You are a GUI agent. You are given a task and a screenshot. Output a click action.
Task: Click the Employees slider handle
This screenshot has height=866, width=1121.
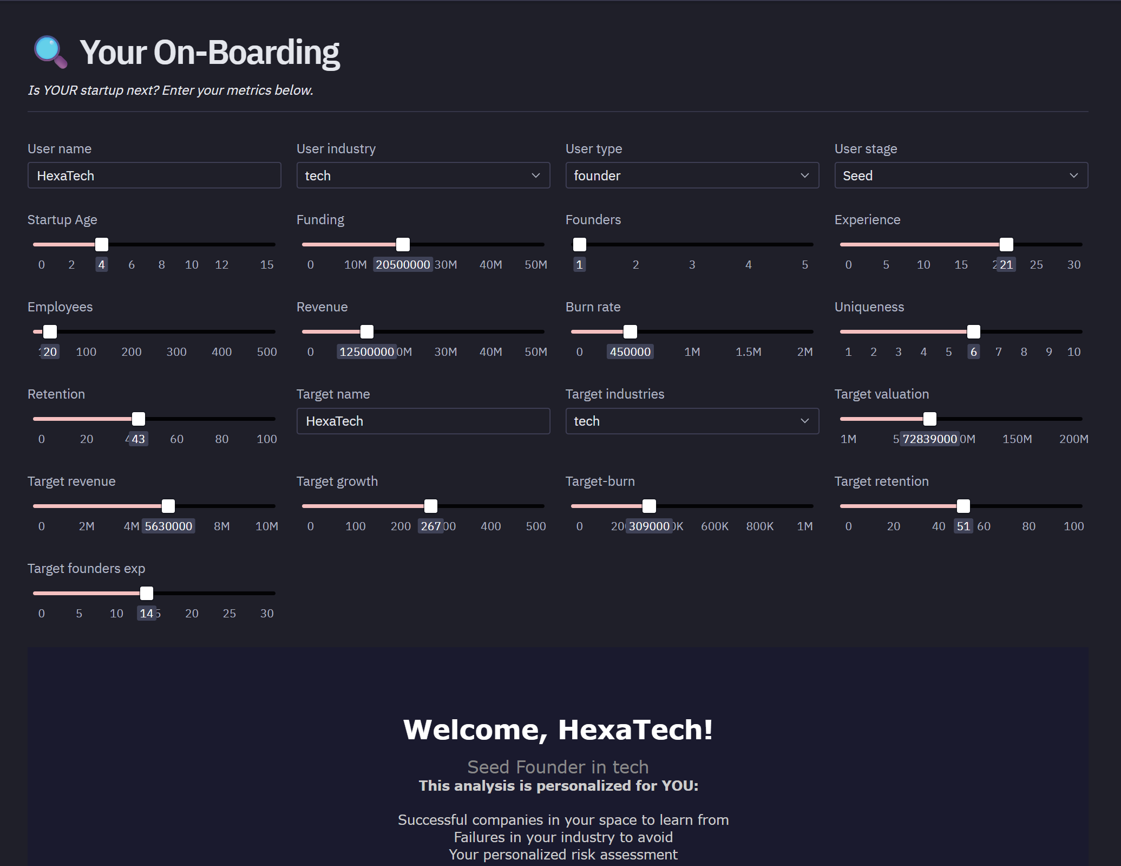[50, 331]
